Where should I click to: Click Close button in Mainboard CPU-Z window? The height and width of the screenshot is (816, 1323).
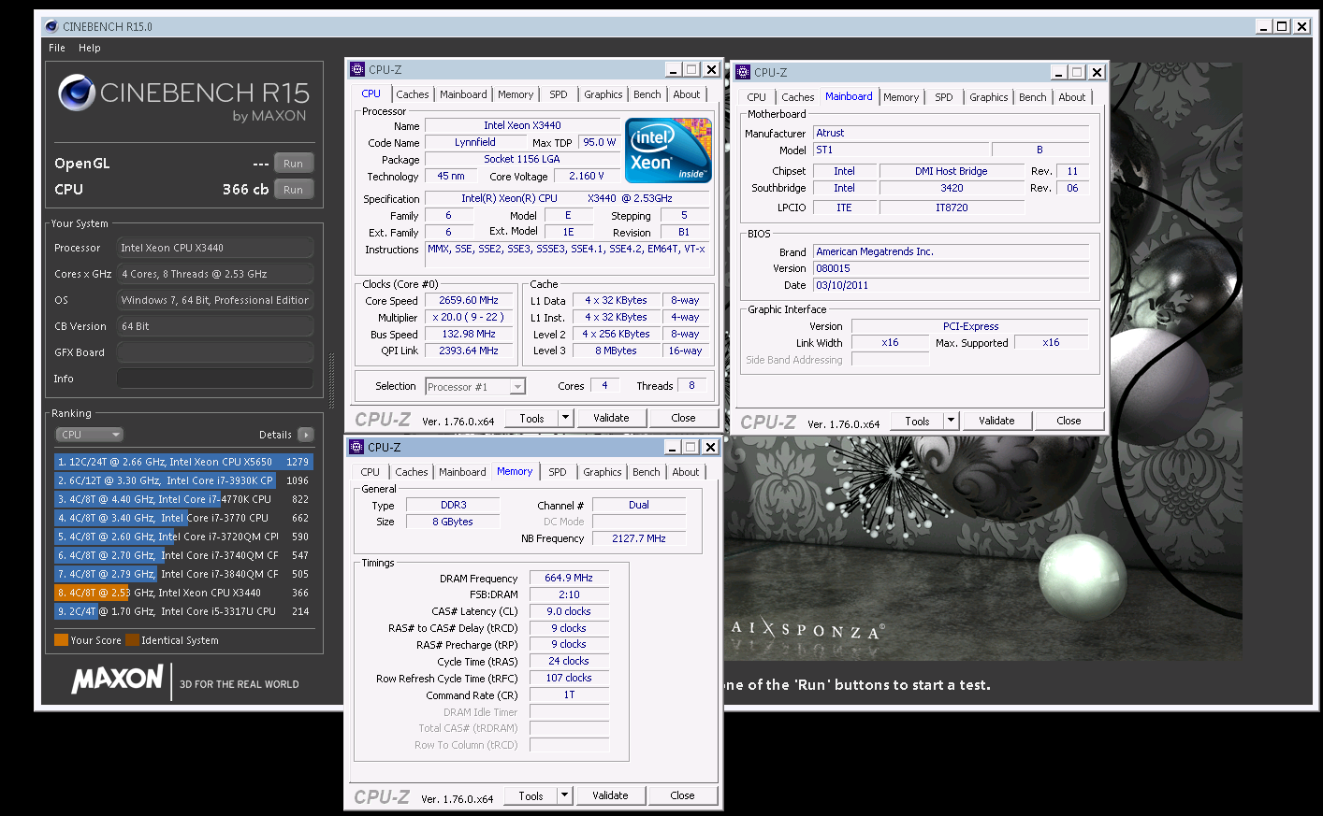click(x=1069, y=421)
